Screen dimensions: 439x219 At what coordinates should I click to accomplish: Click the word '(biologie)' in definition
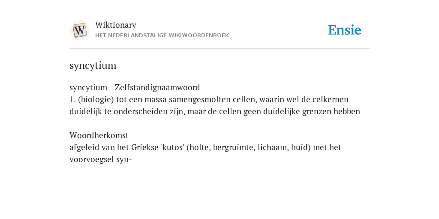96,99
